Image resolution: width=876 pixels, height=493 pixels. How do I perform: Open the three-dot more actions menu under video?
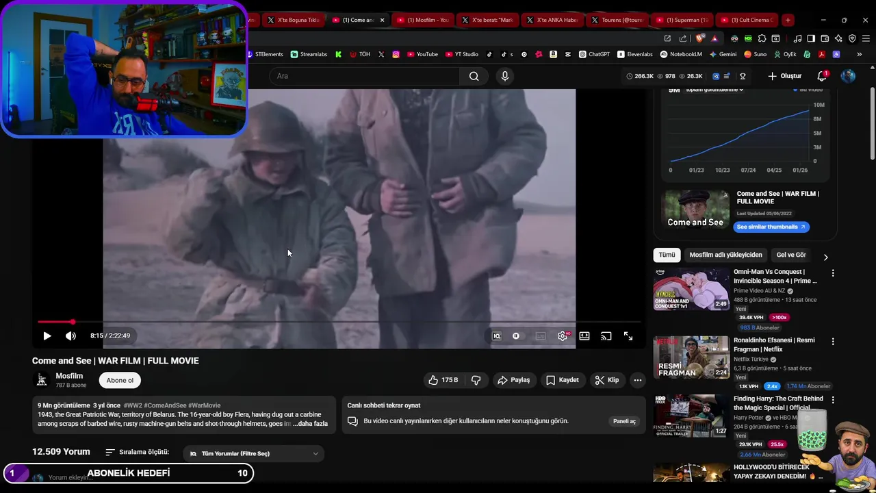[x=637, y=380]
